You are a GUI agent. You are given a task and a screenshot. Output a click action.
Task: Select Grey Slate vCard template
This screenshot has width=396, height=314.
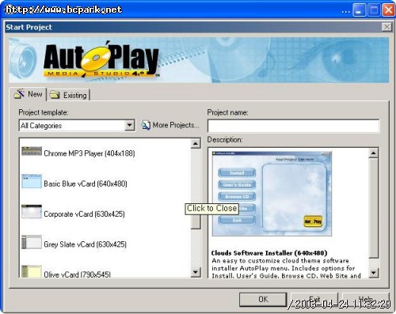tap(85, 244)
